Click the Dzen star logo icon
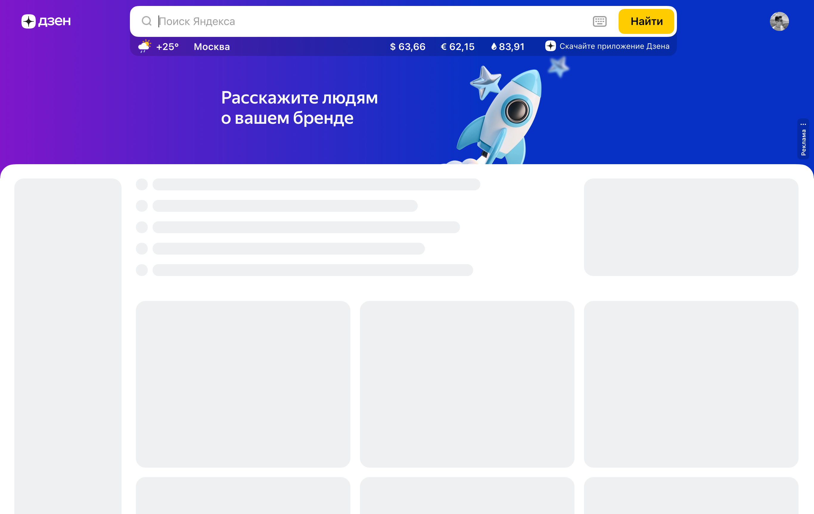 pyautogui.click(x=28, y=21)
